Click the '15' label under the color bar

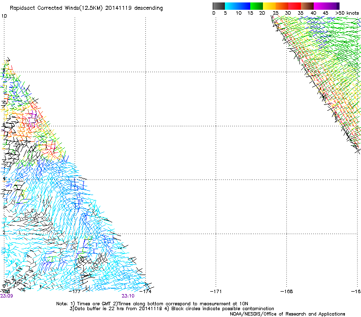[x=250, y=13]
